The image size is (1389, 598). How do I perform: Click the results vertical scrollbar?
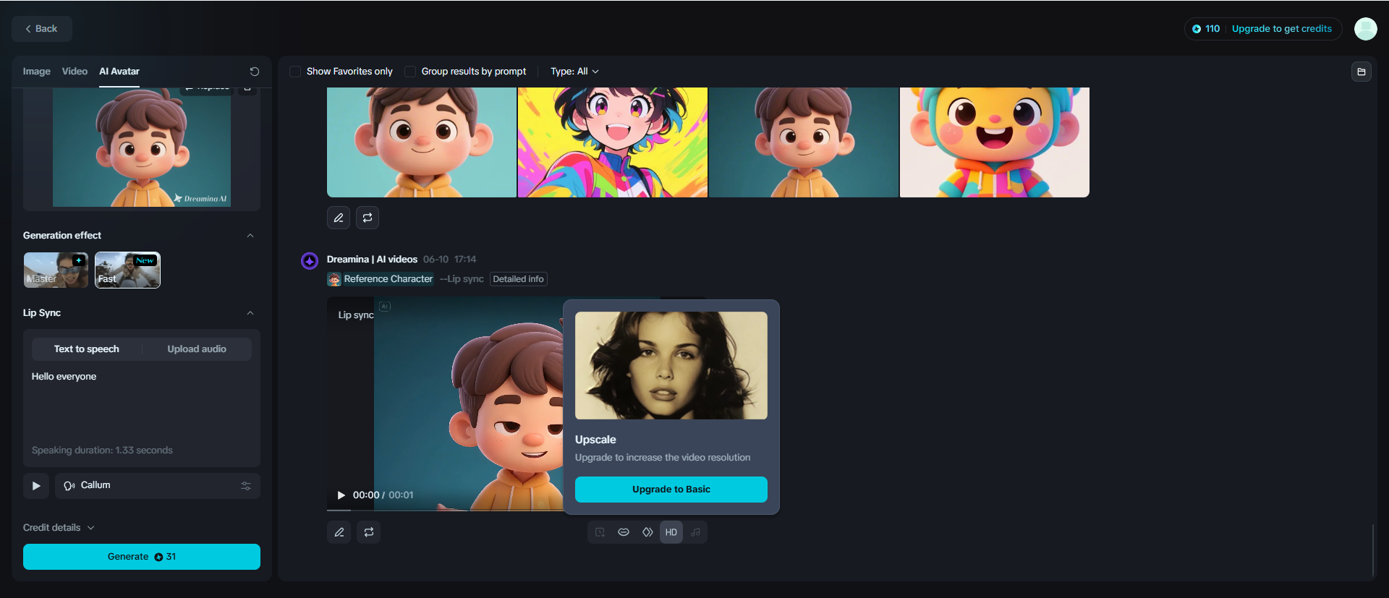(1372, 551)
